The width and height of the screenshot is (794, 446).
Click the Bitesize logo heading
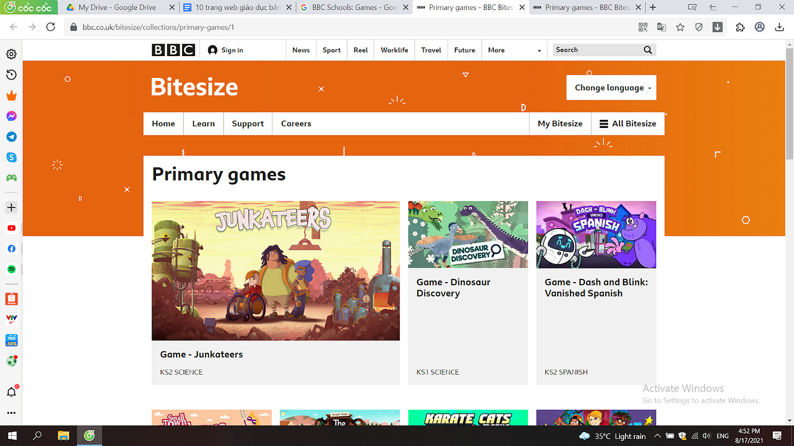click(x=195, y=87)
